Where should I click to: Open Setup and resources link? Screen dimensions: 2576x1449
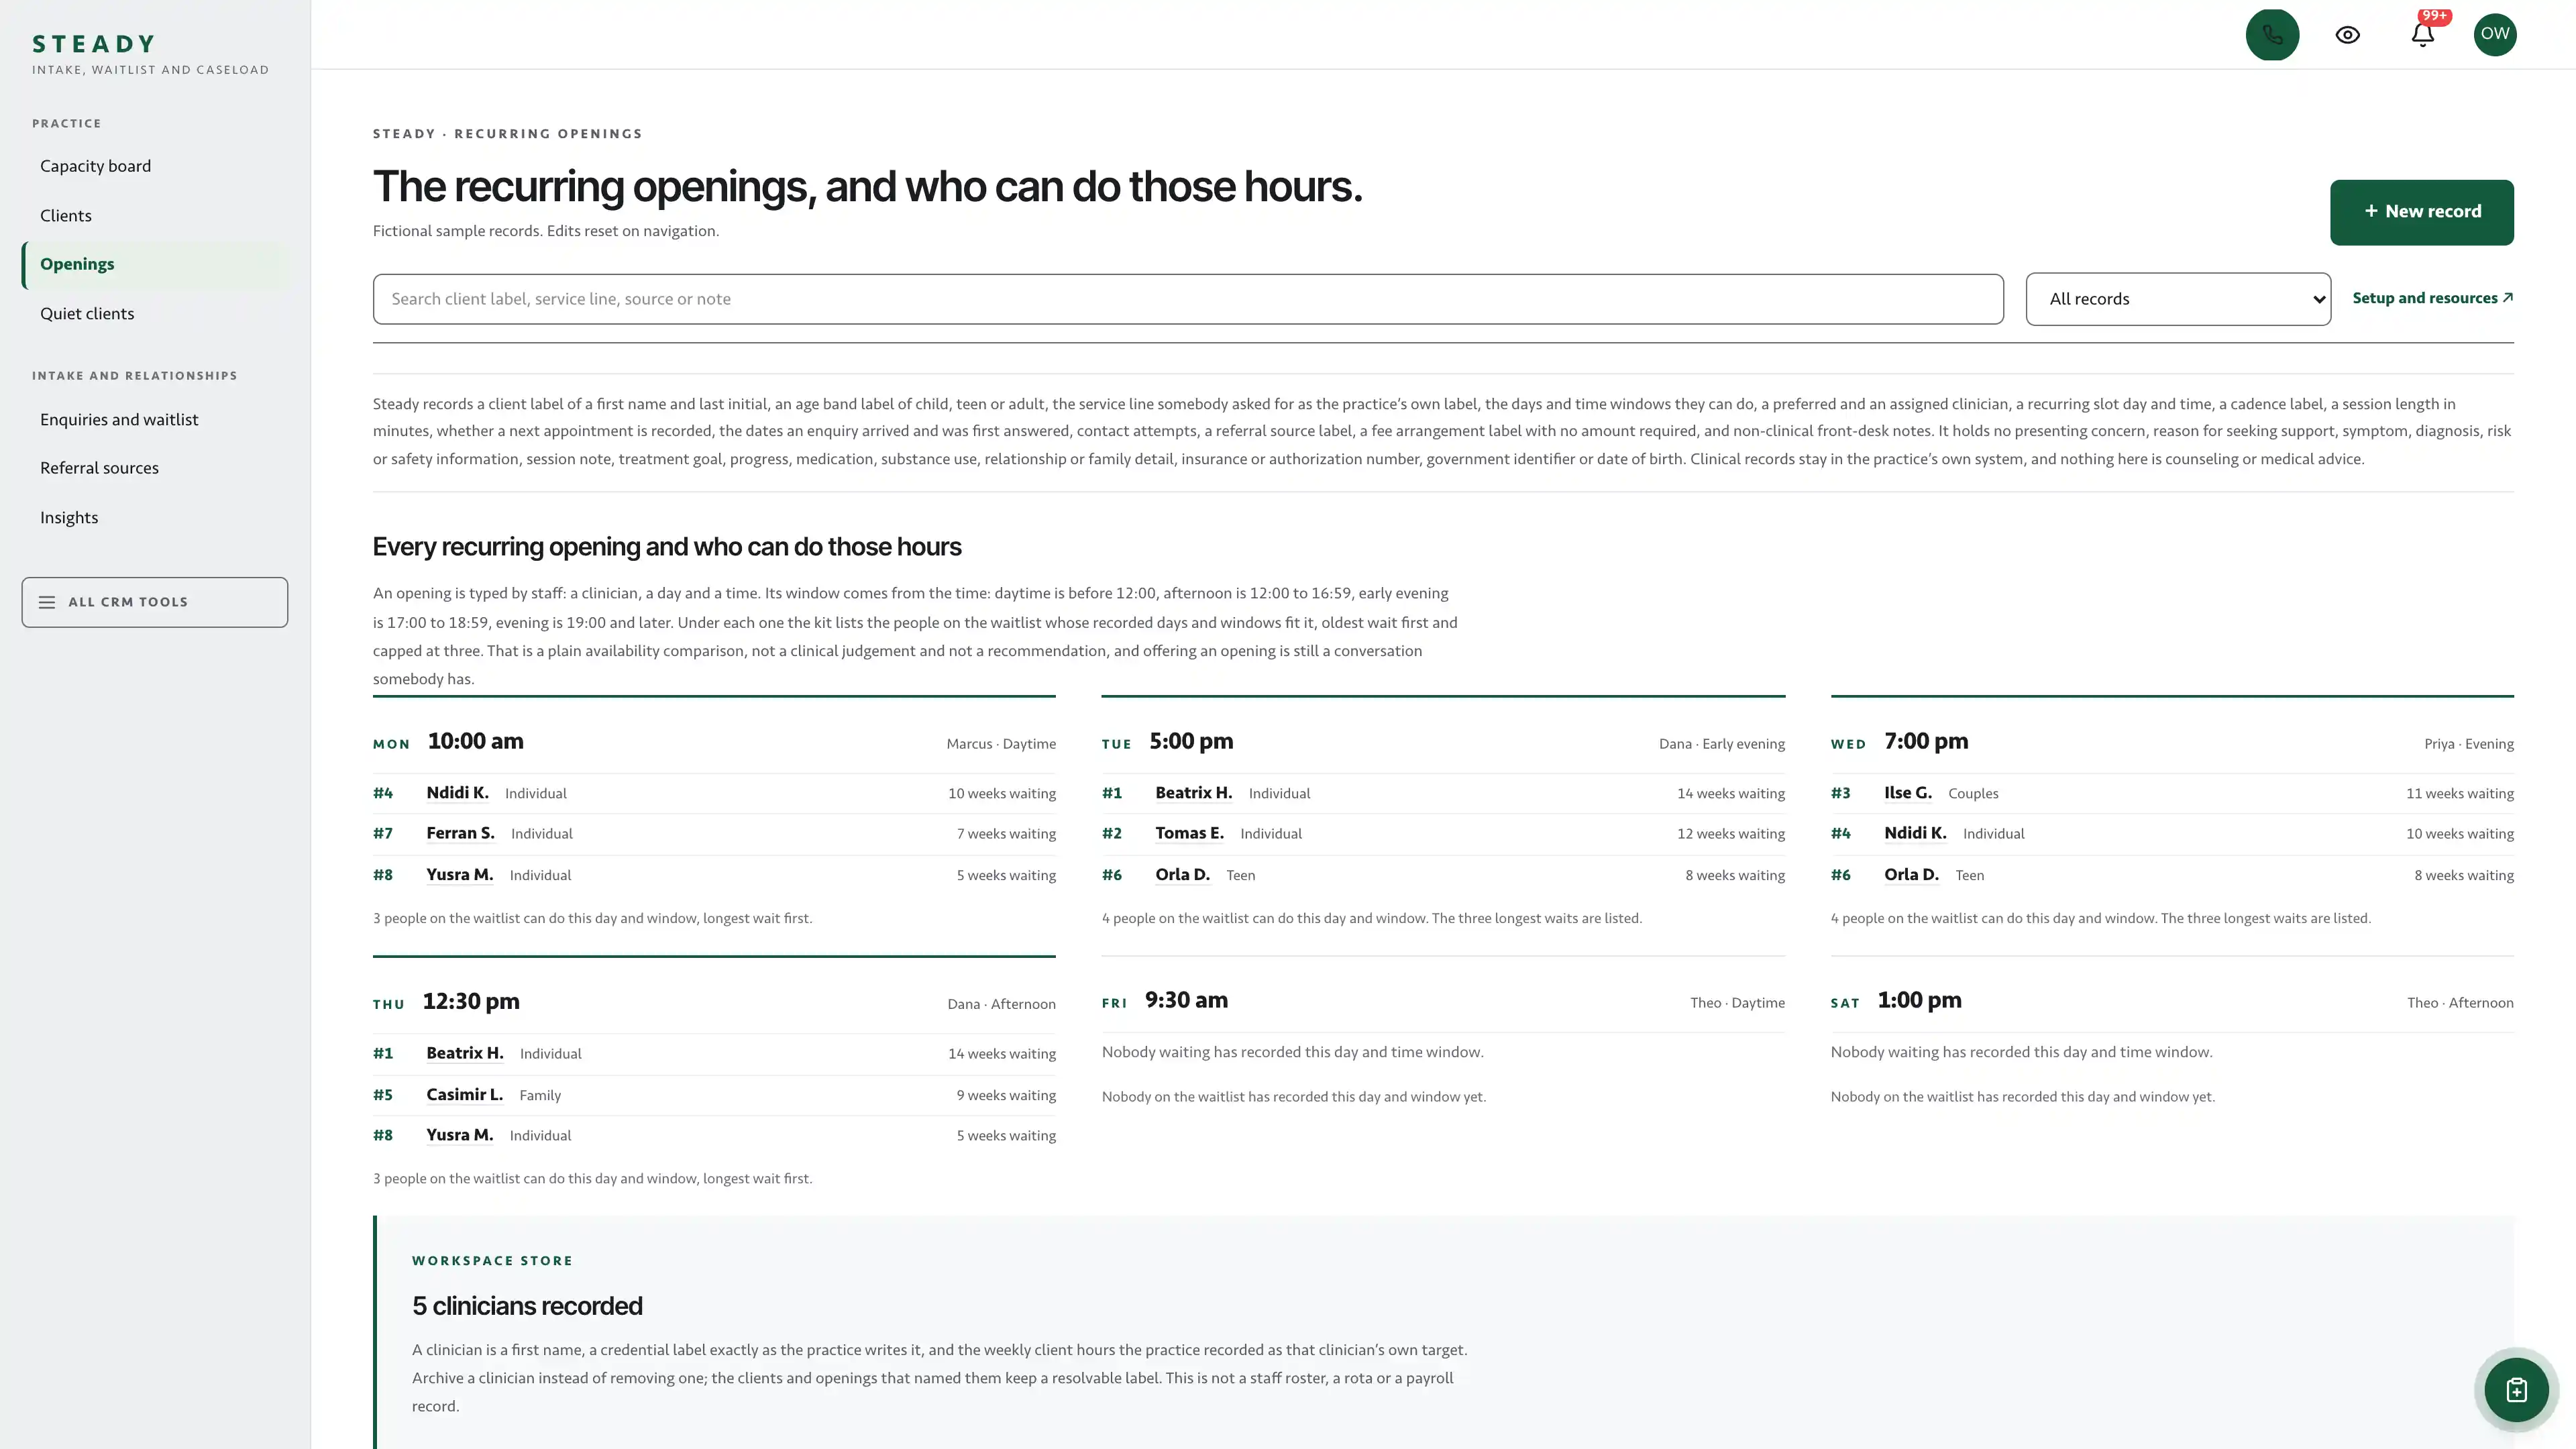tap(2432, 298)
